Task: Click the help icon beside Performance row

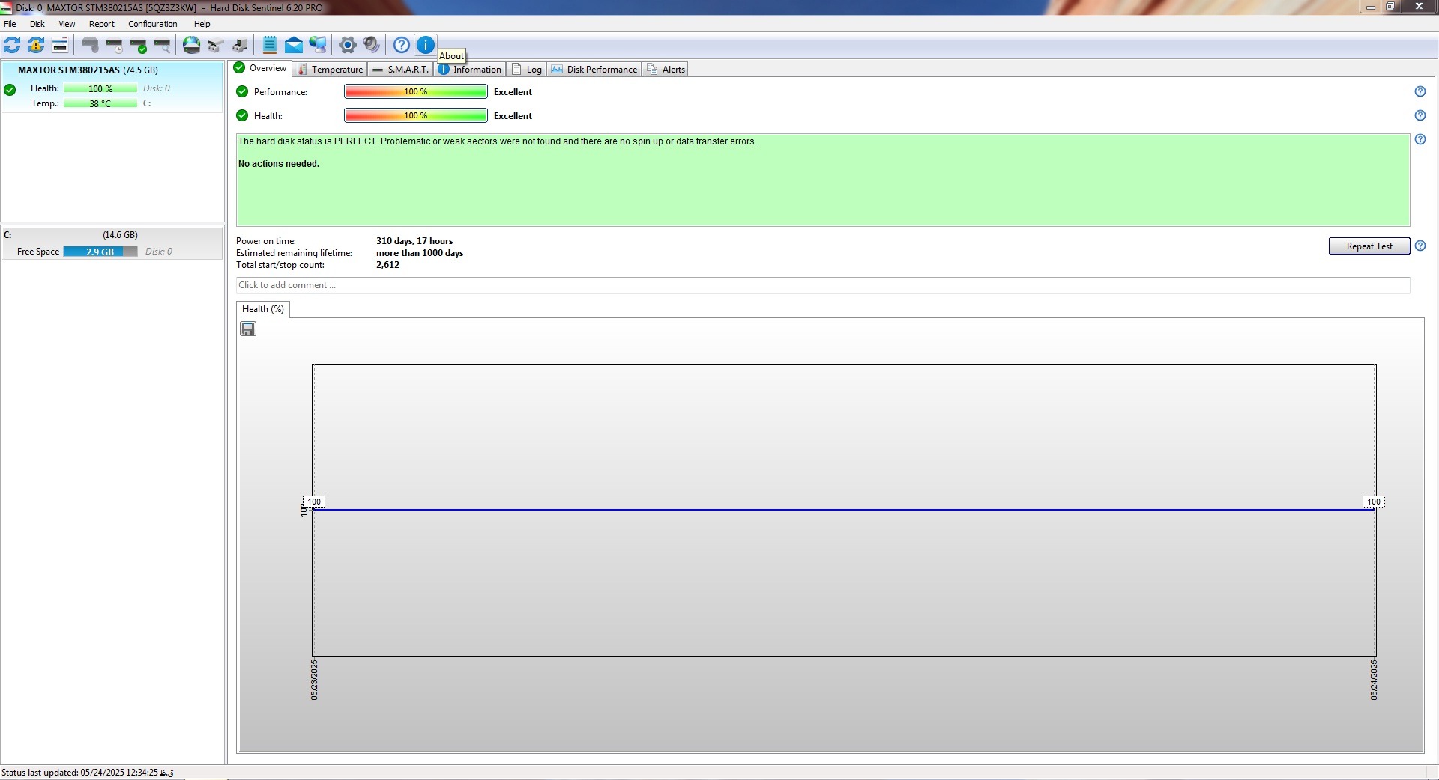Action: point(1420,91)
